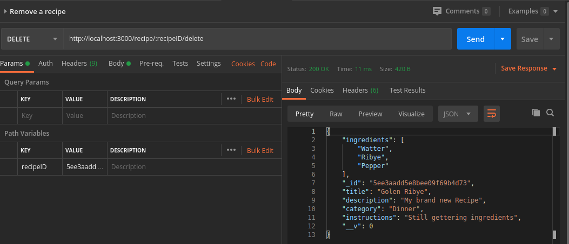Select the Pretty view mode
The height and width of the screenshot is (244, 569).
304,114
